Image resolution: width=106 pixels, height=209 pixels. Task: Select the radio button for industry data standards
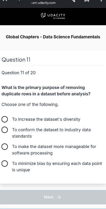(5, 130)
